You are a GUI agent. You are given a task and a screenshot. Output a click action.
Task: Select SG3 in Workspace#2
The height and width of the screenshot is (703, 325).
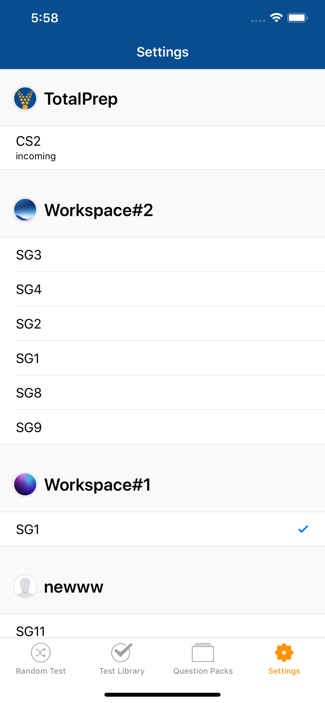(x=29, y=255)
